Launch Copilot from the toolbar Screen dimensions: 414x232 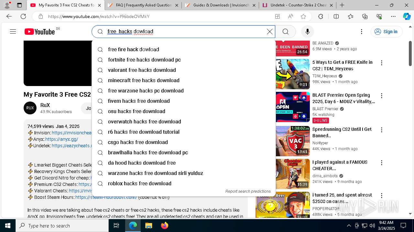407,16
